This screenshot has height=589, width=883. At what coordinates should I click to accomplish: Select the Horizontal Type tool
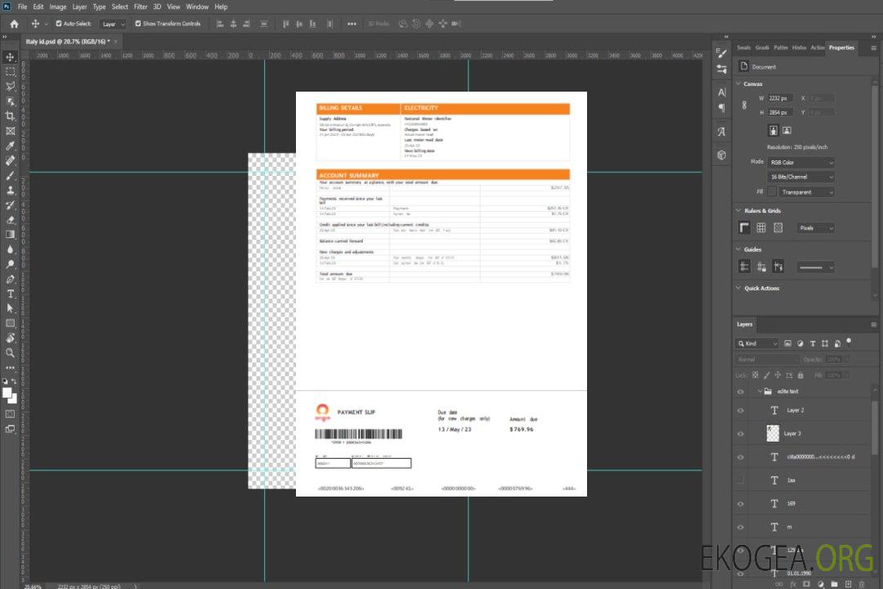(x=11, y=293)
